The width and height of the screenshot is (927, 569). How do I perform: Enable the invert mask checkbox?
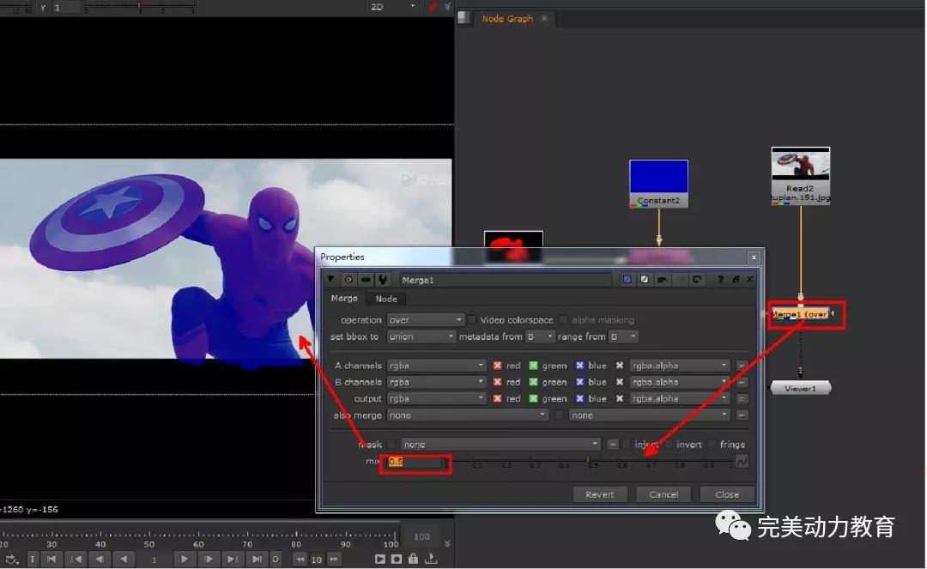[x=669, y=445]
